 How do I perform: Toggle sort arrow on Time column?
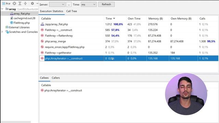click(114, 18)
